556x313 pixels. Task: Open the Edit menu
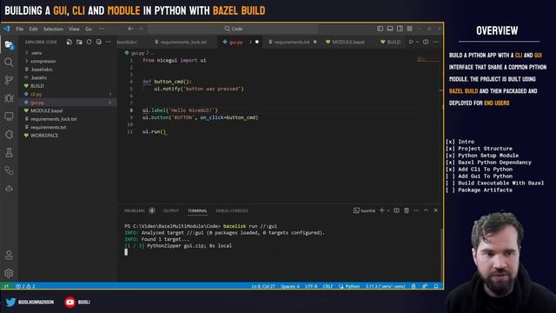point(33,29)
